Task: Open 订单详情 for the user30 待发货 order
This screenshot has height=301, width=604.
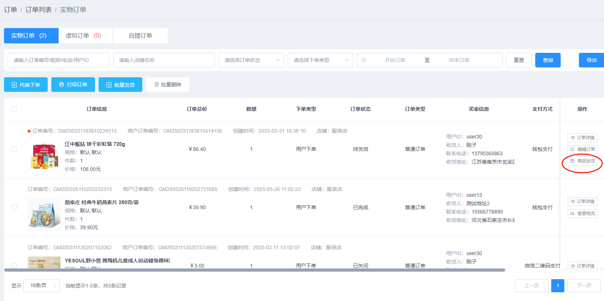Action: (x=582, y=138)
